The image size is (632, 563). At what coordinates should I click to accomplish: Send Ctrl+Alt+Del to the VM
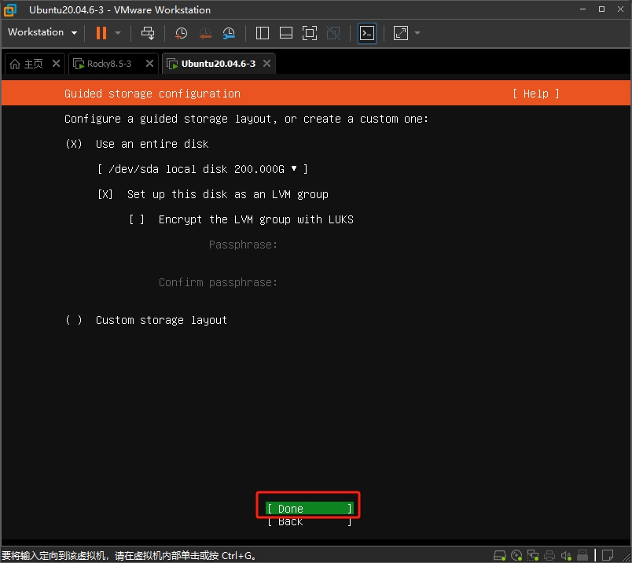tap(148, 33)
